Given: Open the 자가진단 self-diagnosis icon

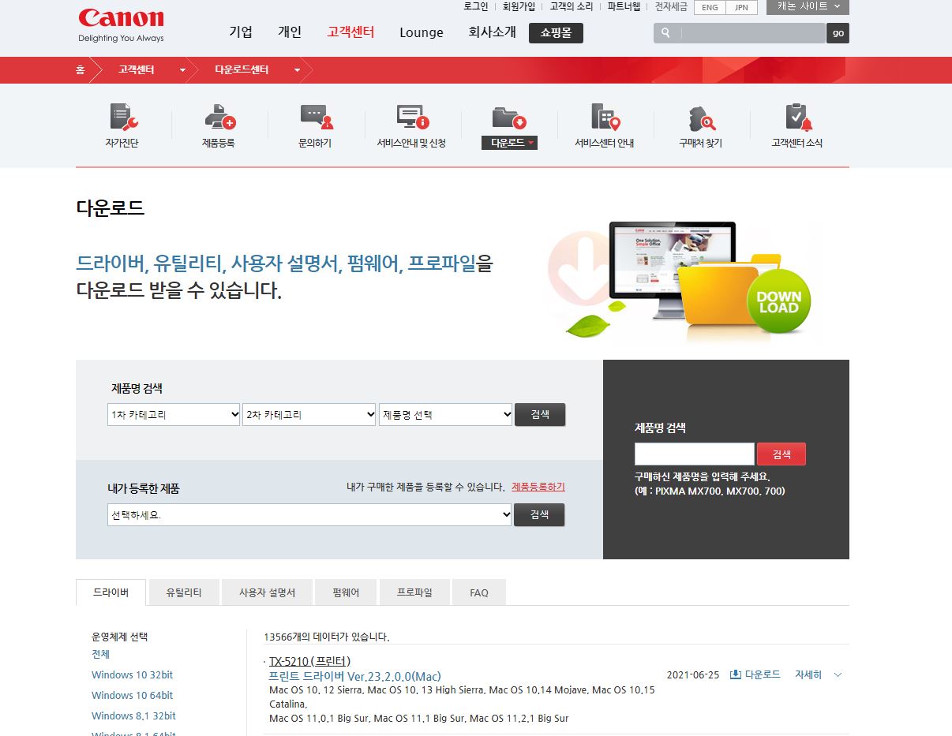Looking at the screenshot, I should click(123, 118).
